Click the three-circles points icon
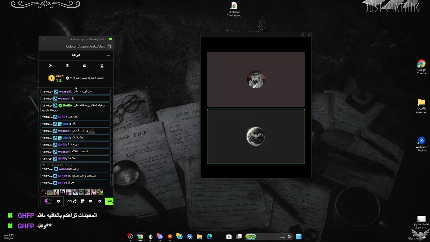Screen dimensions: 430x242 (x=75, y=201)
